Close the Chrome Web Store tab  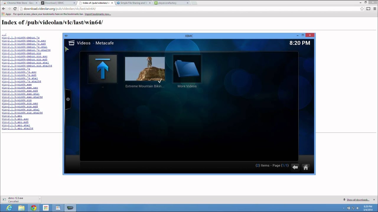[x=37, y=3]
